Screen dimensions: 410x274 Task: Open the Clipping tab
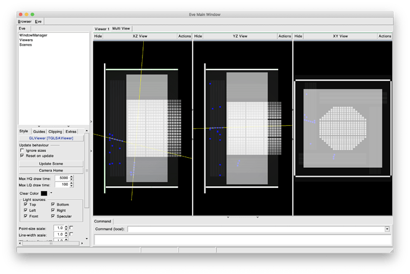pyautogui.click(x=55, y=132)
